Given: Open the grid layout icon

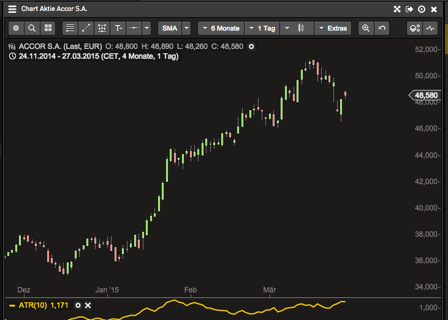Looking at the screenshot, I should point(48,28).
